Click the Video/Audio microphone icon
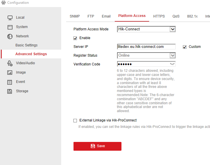 tap(10, 63)
